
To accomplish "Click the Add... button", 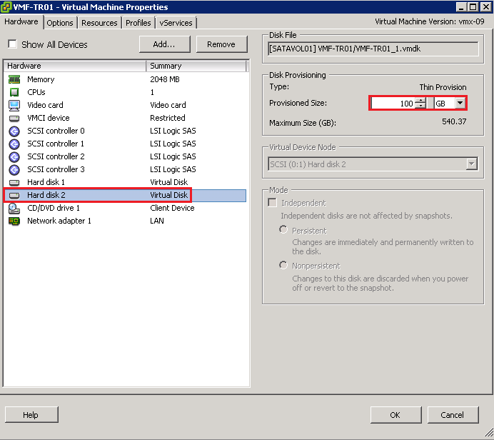I will coord(164,44).
